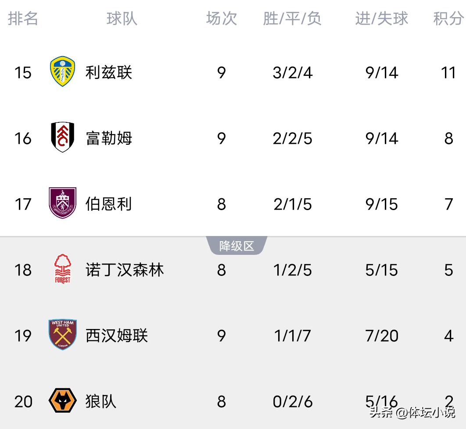Click the West Ham United crest
This screenshot has height=429, width=466.
pyautogui.click(x=62, y=335)
